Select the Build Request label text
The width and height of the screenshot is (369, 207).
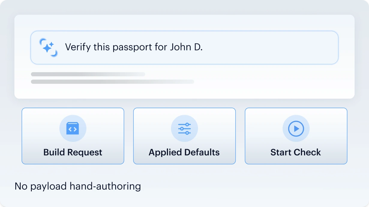point(73,152)
